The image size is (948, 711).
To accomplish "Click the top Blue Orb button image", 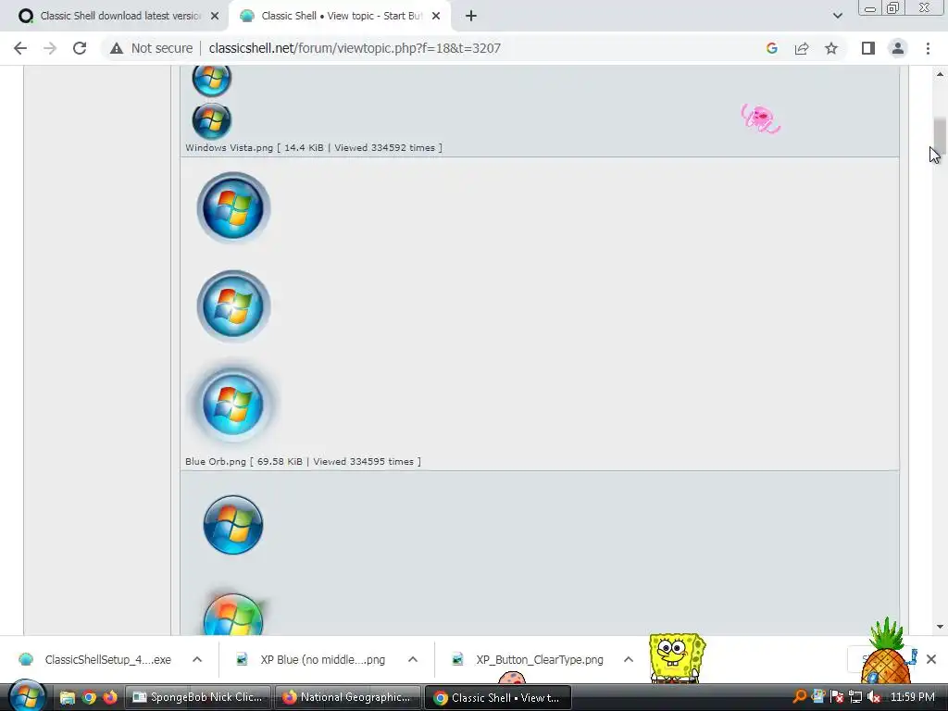I will pos(233,208).
